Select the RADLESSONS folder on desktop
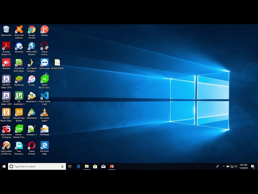 click(57, 64)
